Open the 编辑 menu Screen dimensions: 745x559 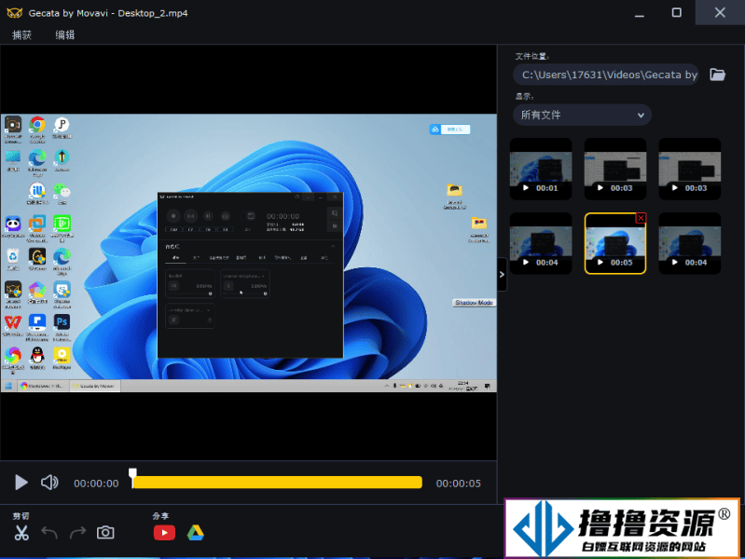click(x=65, y=34)
